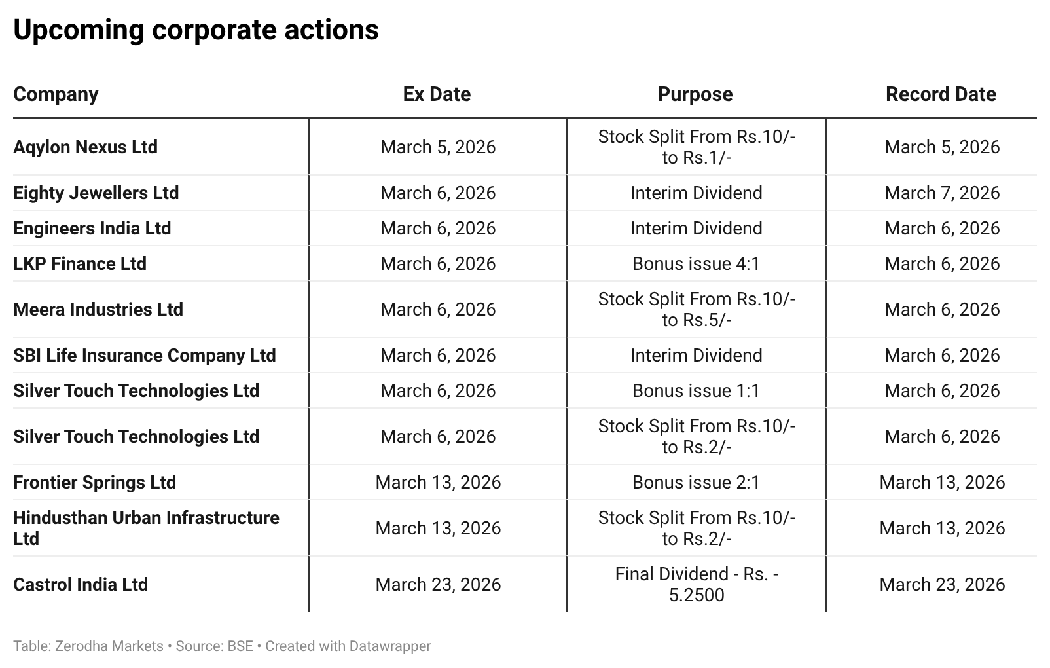Click the Source: BSE footer text
The height and width of the screenshot is (668, 1050).
214,646
